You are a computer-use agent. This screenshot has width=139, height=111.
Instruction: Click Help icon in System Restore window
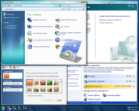click(129, 6)
